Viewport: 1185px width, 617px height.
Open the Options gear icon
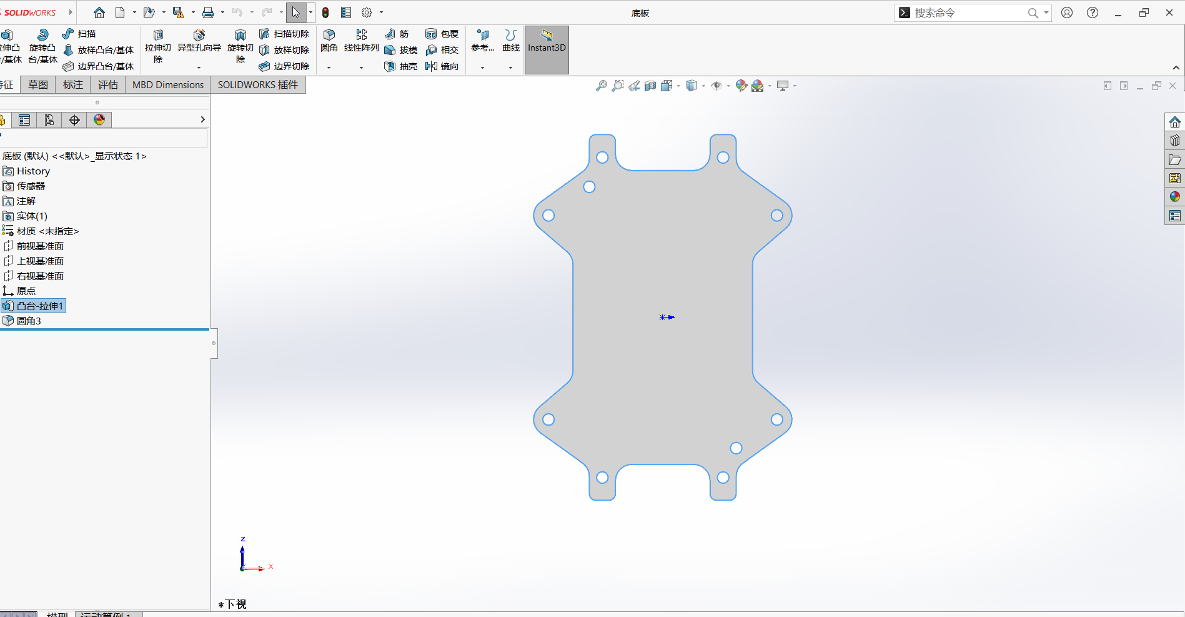click(367, 13)
